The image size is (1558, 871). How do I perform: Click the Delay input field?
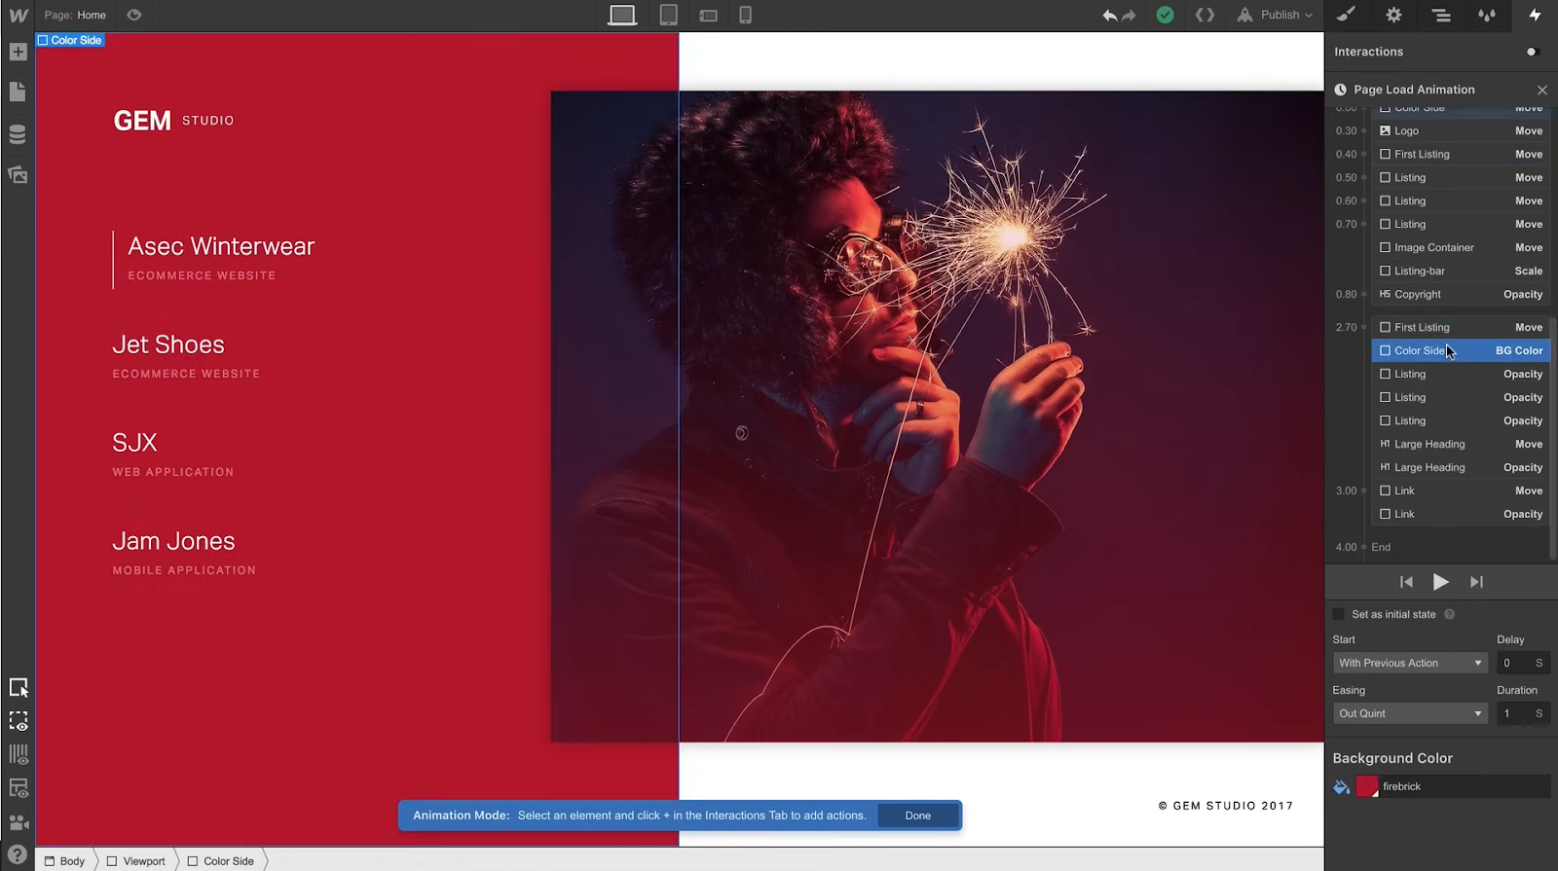tap(1523, 663)
